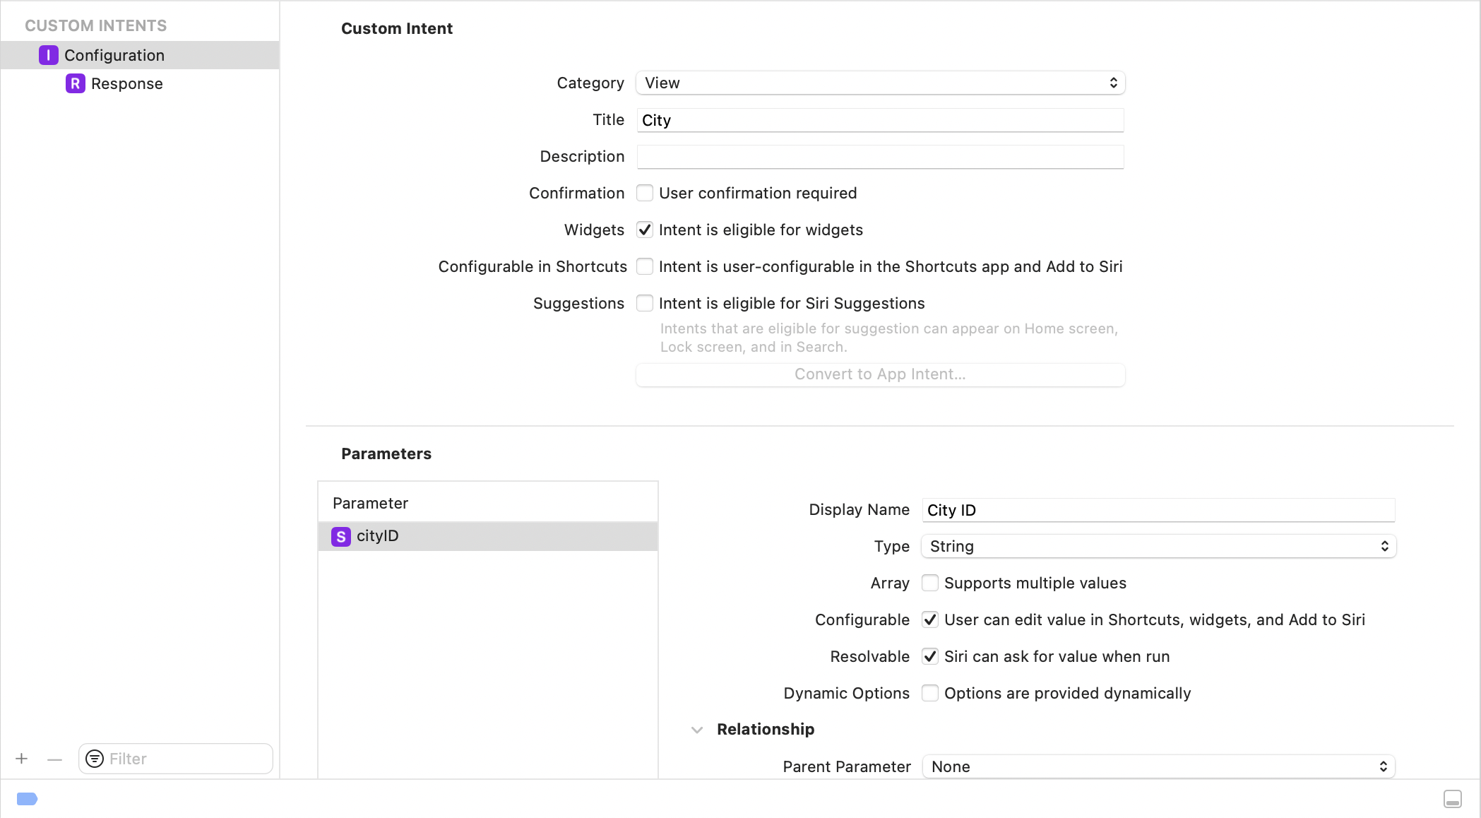This screenshot has height=818, width=1481.
Task: Select Response in the intents sidebar
Action: coord(126,83)
